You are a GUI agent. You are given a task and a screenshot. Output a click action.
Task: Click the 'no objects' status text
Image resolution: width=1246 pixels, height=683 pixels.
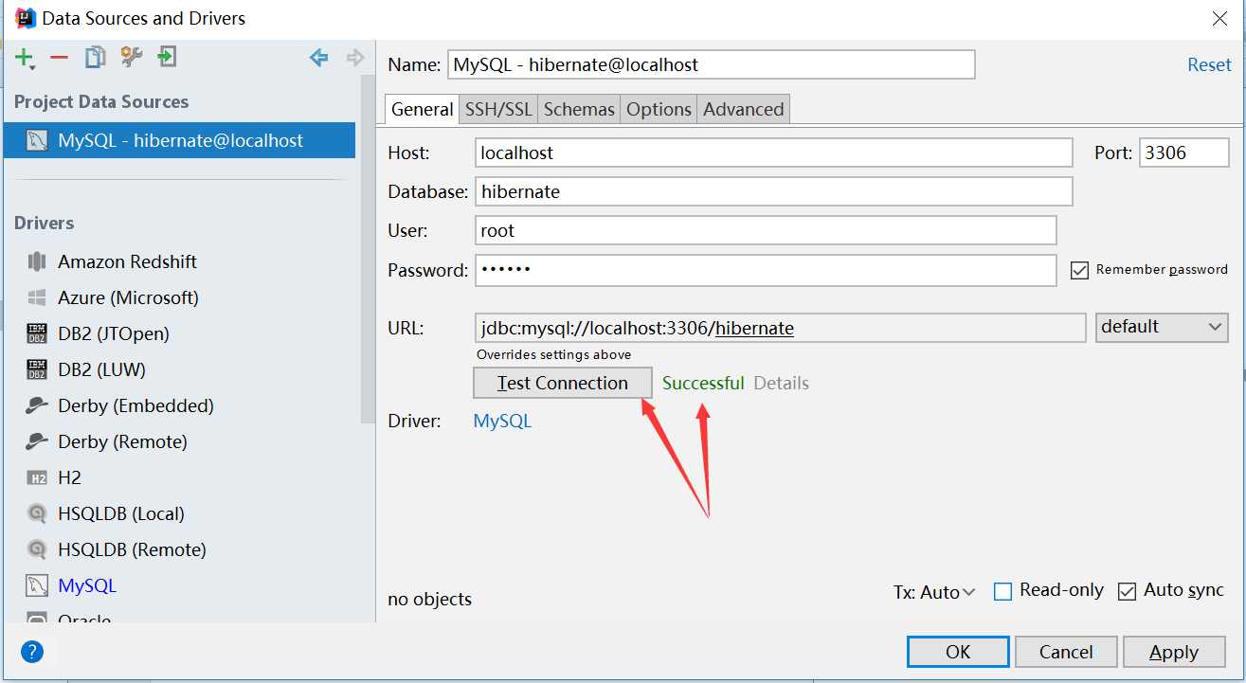429,600
